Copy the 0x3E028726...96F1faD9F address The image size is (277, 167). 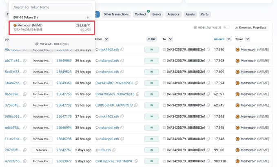[x=136, y=161]
